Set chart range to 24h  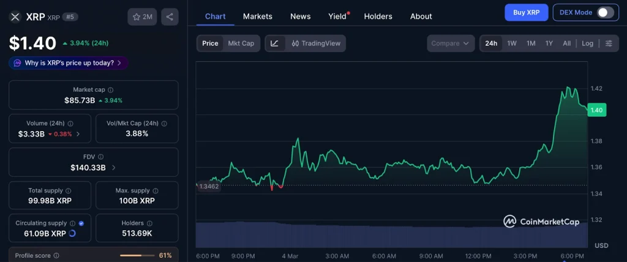pos(491,43)
